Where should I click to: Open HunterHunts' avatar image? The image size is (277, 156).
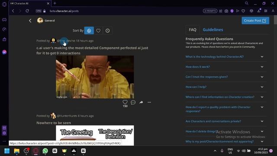(53, 116)
